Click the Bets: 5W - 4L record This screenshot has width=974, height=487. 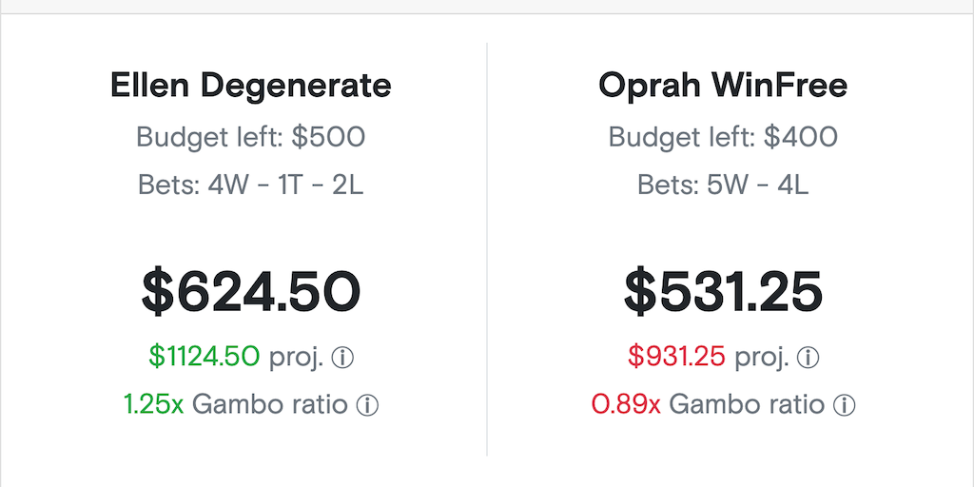[x=723, y=185]
